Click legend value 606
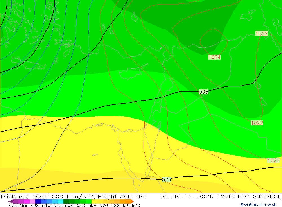This screenshot has width=282, height=207. 136,205
